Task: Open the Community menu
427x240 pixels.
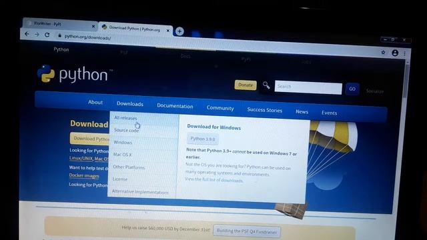Action: pyautogui.click(x=220, y=108)
